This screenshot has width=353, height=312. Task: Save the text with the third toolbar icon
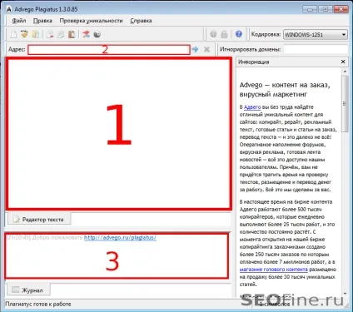pos(36,34)
